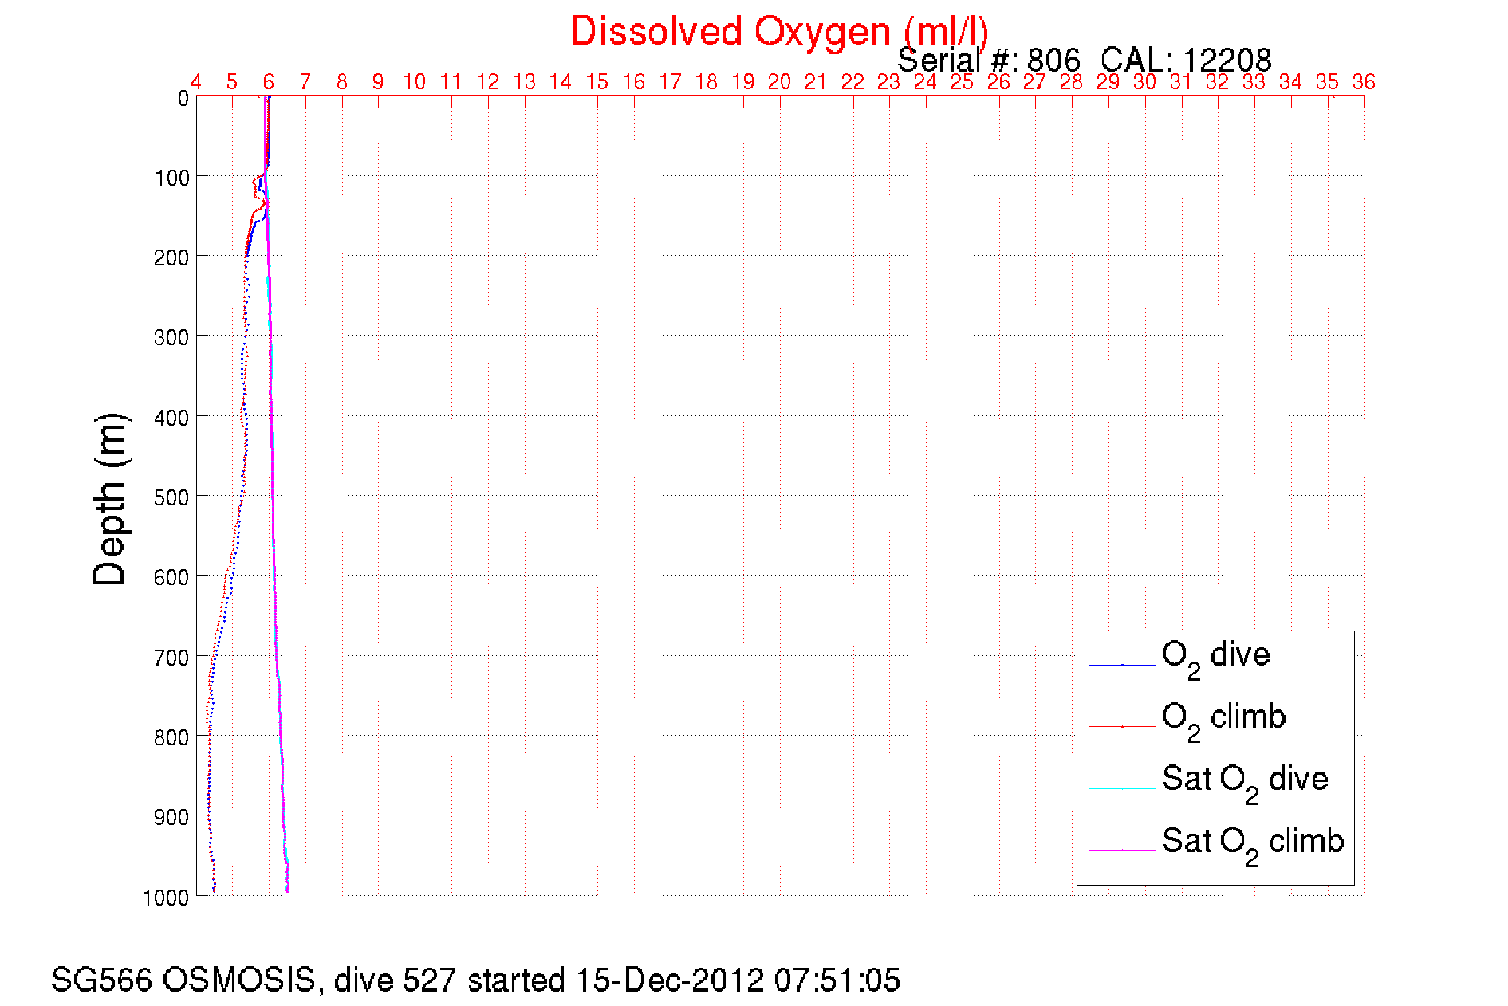Click the depth tick label 1000
The image size is (1508, 1006).
tap(166, 898)
